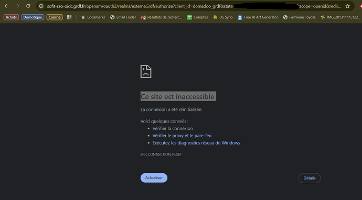The height and width of the screenshot is (200, 362).
Task: Show error Détails button
Action: [x=310, y=178]
